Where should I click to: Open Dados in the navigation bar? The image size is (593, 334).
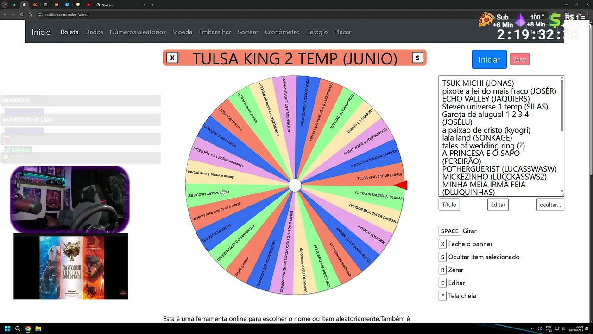[x=94, y=32]
